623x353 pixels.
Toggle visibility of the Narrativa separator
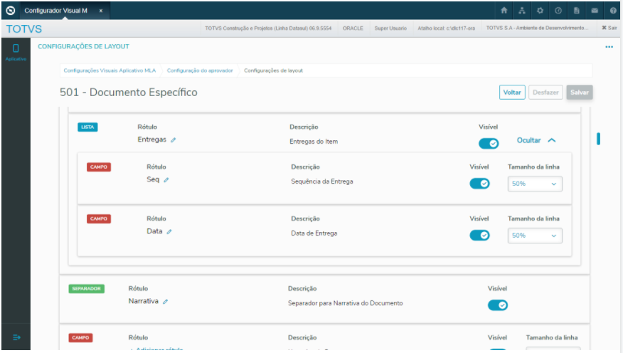point(497,305)
